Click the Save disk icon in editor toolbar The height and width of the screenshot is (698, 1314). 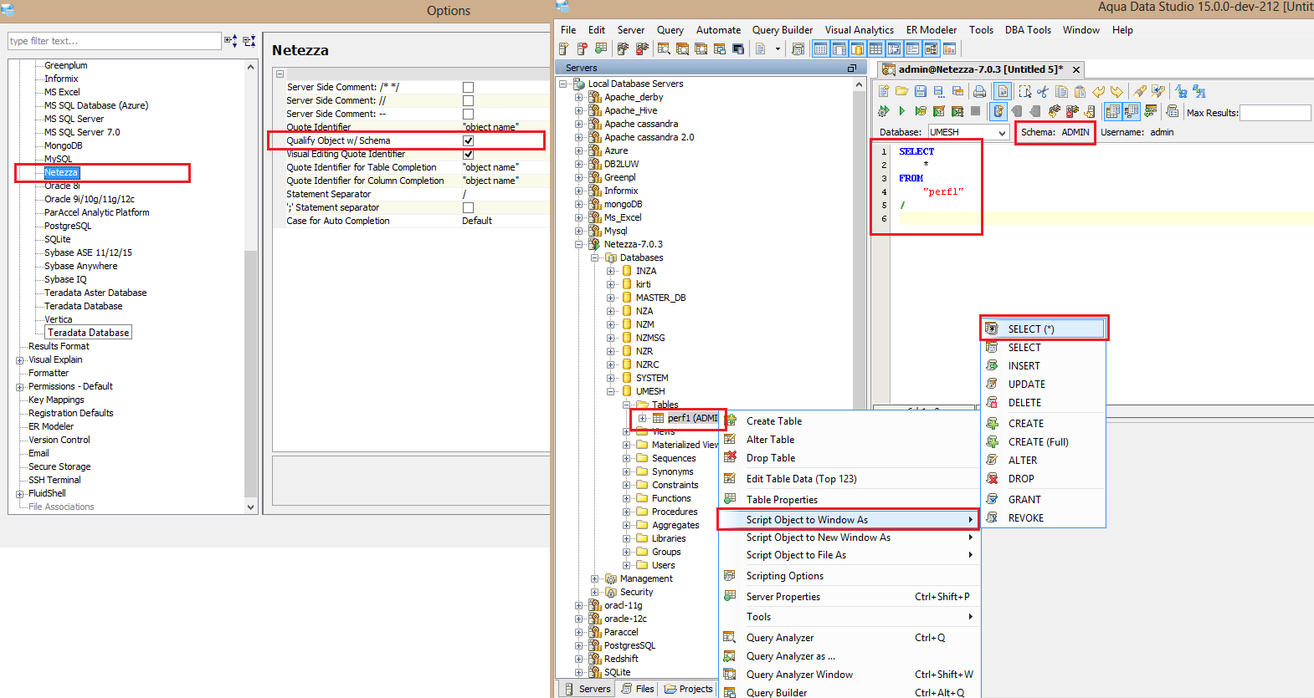point(921,91)
